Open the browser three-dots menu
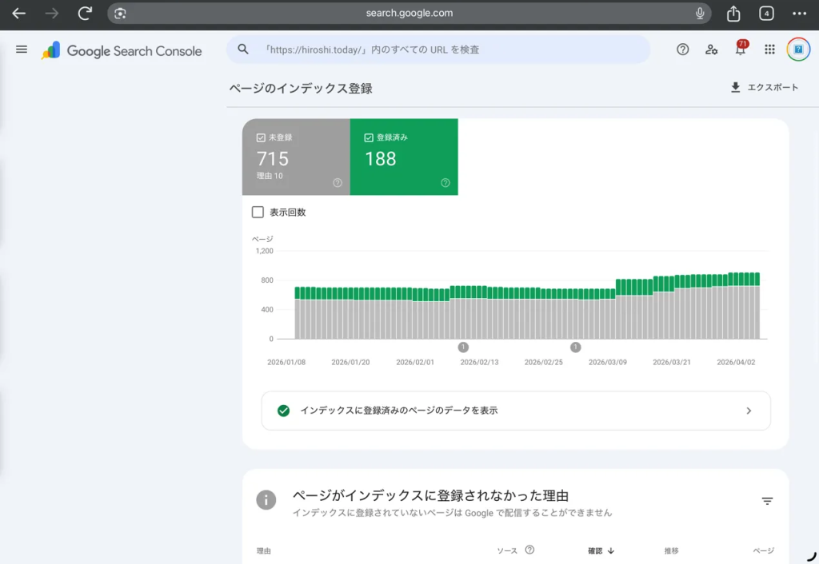The width and height of the screenshot is (819, 564). (799, 14)
